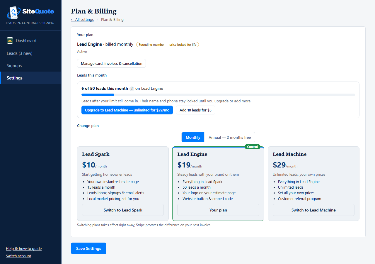375x264 pixels.
Task: Go to Leads (3 new)
Action: click(31, 53)
